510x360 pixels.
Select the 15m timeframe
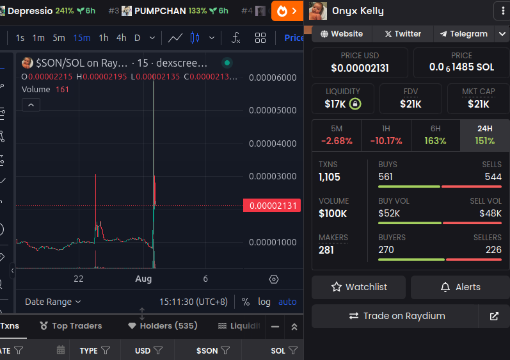[x=82, y=38]
